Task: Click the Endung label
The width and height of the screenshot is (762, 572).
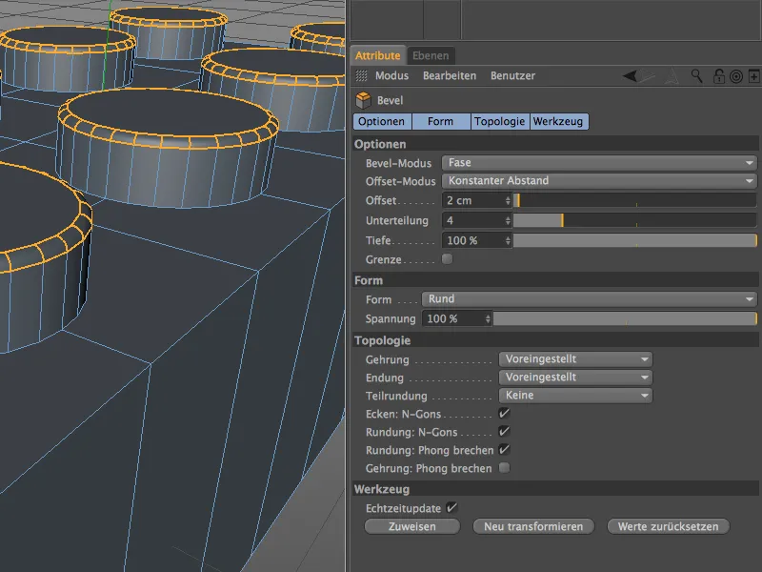Action: [x=385, y=378]
